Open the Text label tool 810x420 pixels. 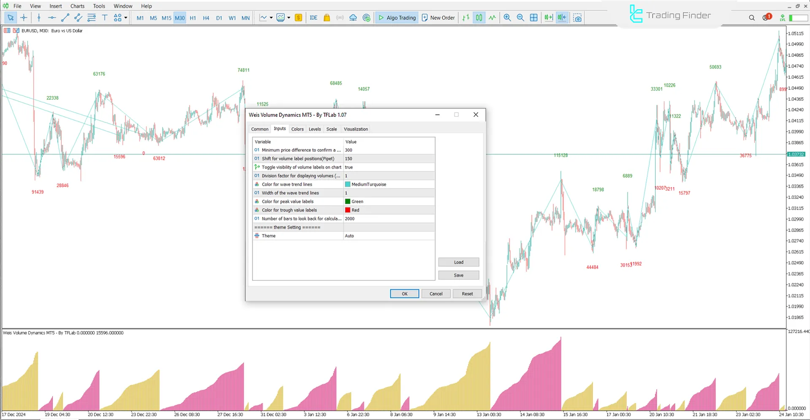pyautogui.click(x=105, y=18)
